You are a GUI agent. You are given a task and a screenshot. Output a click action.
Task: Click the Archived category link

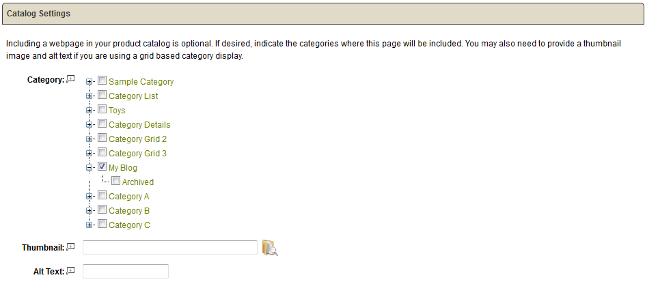[x=138, y=182]
